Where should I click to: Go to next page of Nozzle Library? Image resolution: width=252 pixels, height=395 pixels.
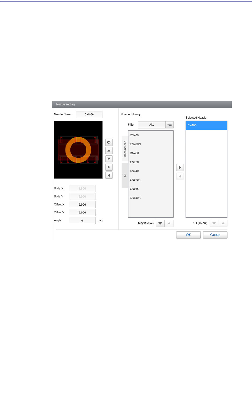[x=160, y=223]
